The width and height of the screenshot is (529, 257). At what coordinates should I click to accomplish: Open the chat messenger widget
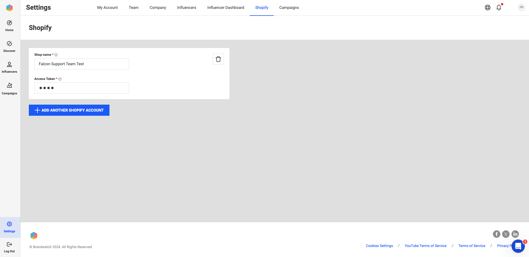[518, 246]
